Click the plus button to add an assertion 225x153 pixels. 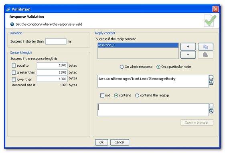(x=188, y=47)
